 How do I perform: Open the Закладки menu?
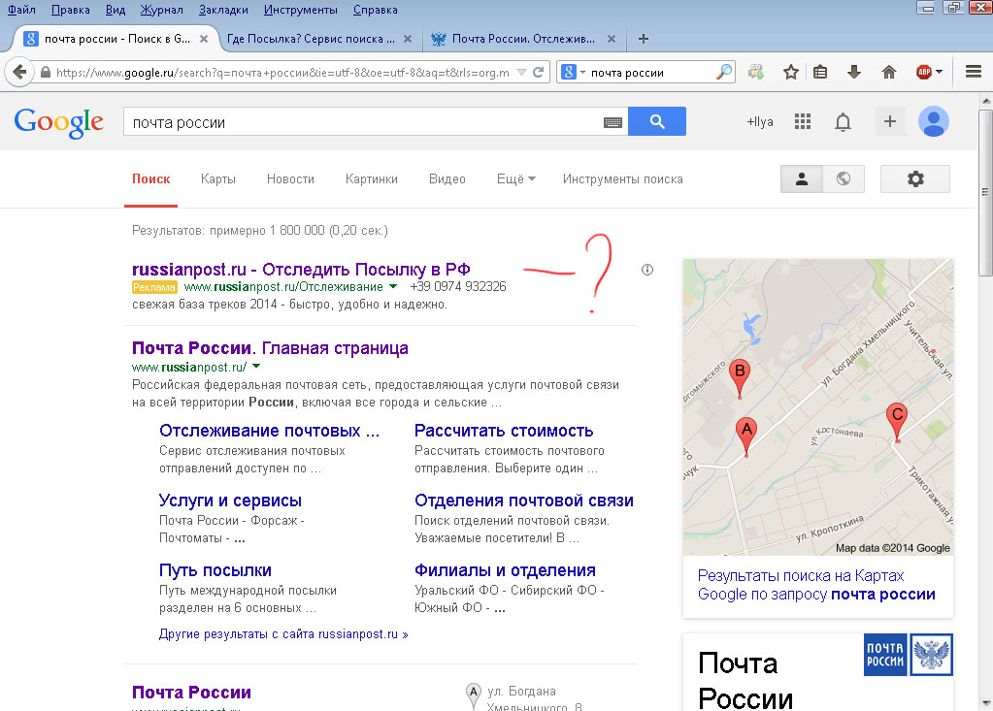[223, 10]
